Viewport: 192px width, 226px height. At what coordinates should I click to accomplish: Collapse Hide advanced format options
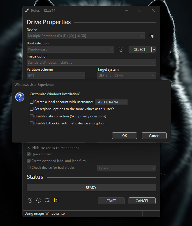click(53, 148)
